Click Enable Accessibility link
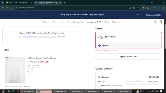The image size is (166, 93). click(x=153, y=15)
